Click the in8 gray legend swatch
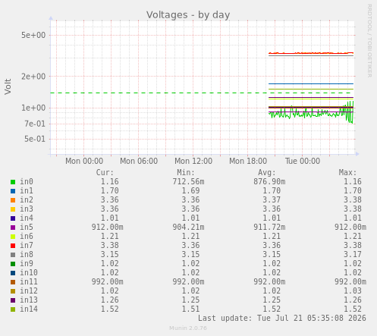377x336 pixels. point(13,255)
